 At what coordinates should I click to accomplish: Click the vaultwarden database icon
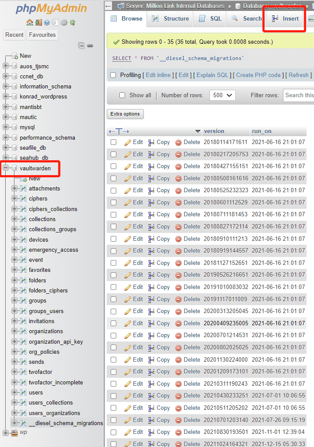point(14,168)
